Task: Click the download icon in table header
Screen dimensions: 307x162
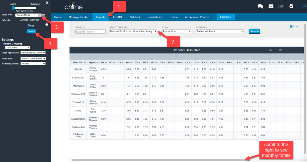Action: [x=270, y=50]
